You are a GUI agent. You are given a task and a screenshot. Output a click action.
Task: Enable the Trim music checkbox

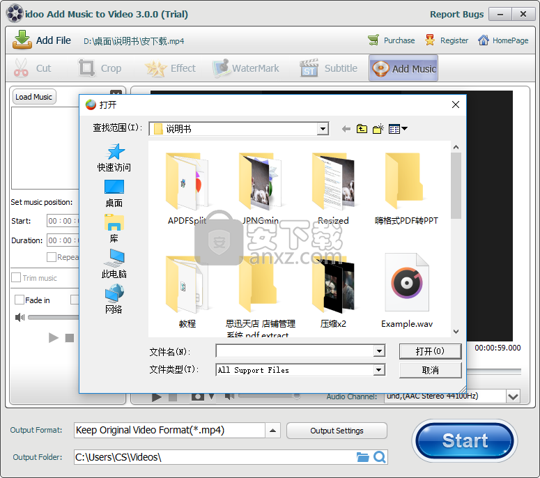[16, 277]
